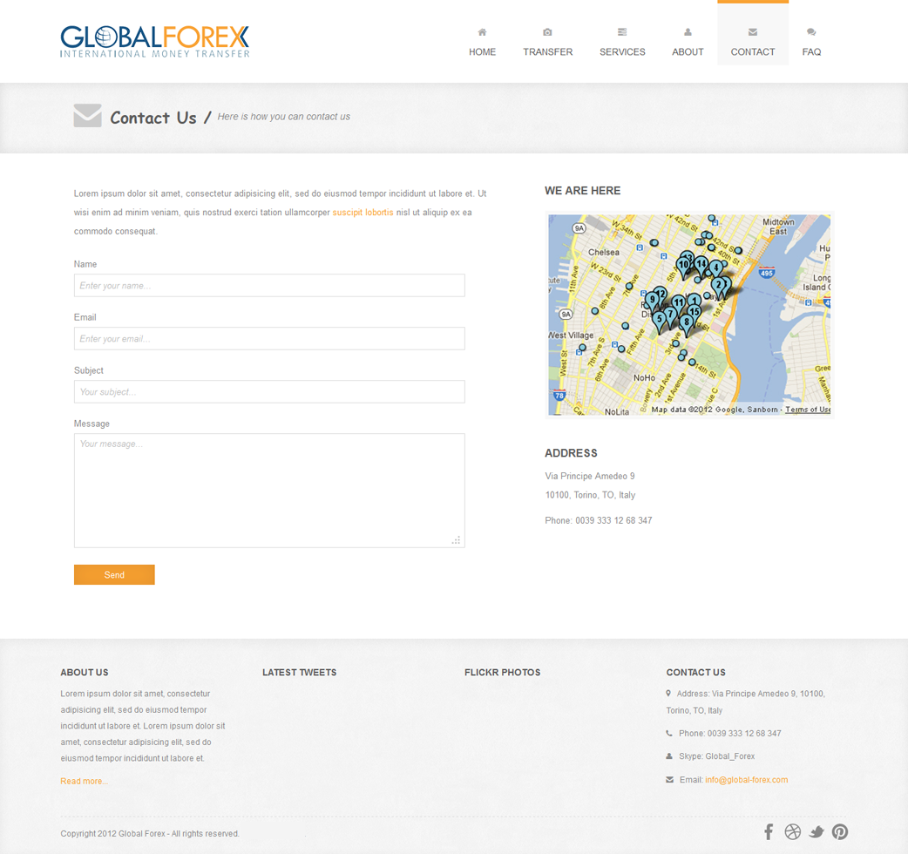Click map marker number 8
Viewport: 908px width, 854px height.
click(686, 324)
